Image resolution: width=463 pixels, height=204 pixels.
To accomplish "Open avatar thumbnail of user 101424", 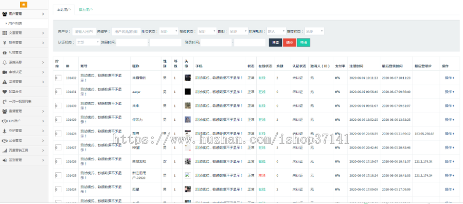I will pos(187,189).
